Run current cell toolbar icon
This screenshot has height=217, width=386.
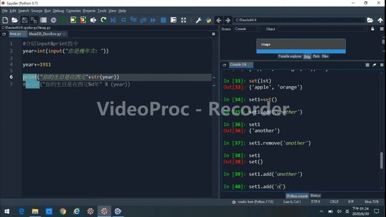click(x=73, y=20)
